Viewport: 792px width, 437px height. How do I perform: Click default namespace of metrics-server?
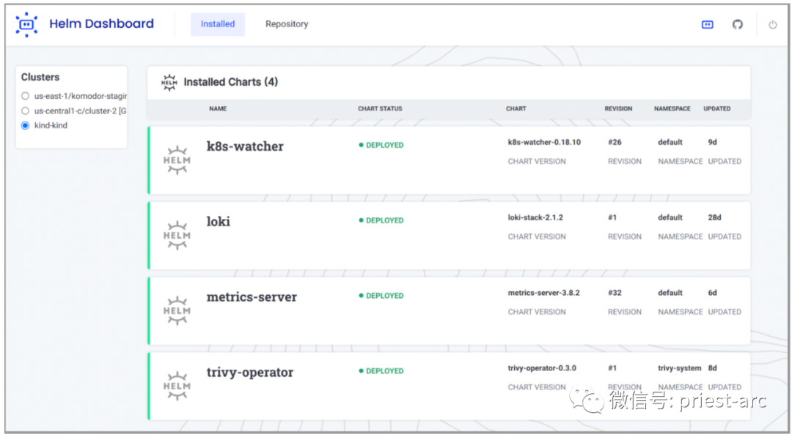tap(670, 293)
